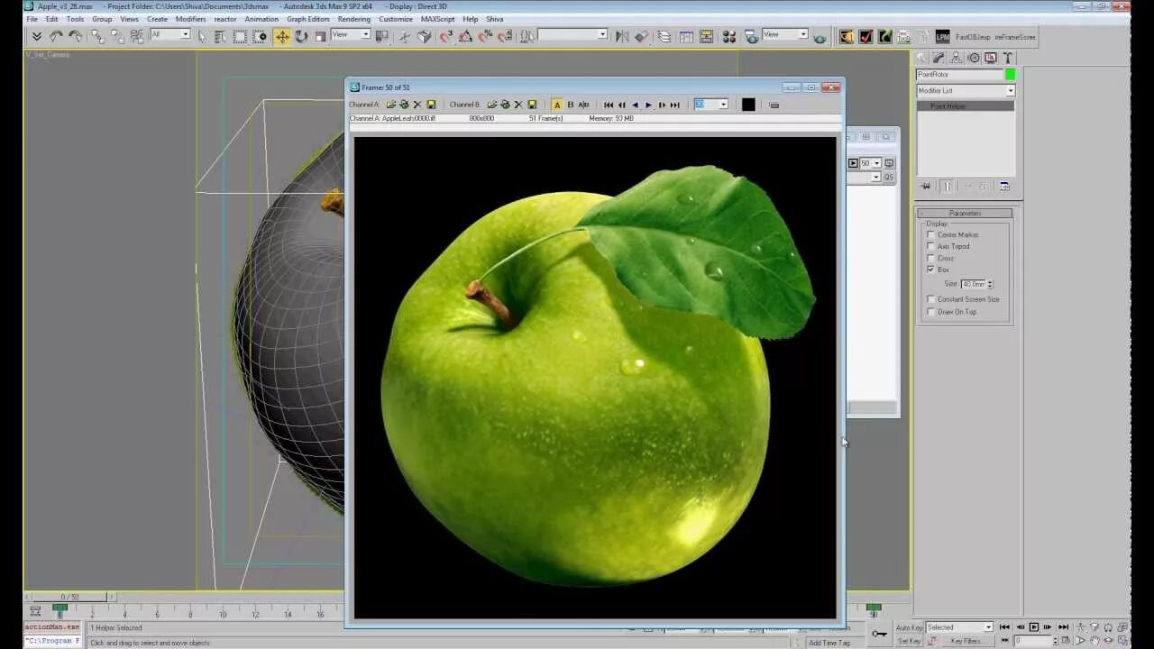1154x649 pixels.
Task: Show Channel B in RAM Player
Action: point(570,105)
